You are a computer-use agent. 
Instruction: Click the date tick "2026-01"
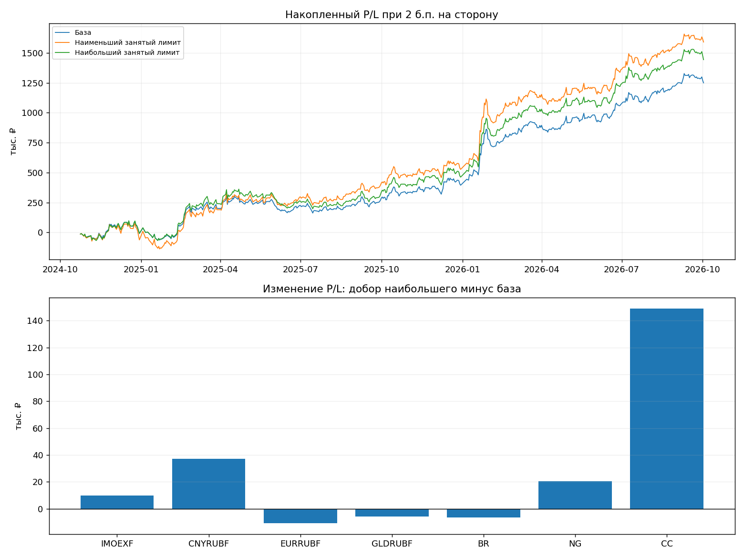(463, 269)
